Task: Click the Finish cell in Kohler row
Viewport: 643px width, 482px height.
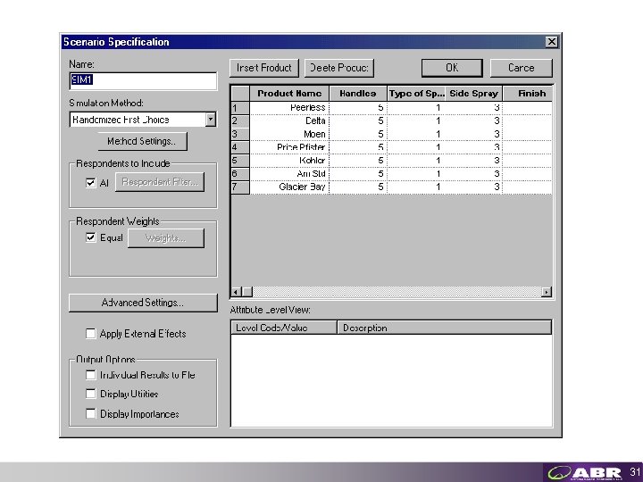Action: coord(528,161)
